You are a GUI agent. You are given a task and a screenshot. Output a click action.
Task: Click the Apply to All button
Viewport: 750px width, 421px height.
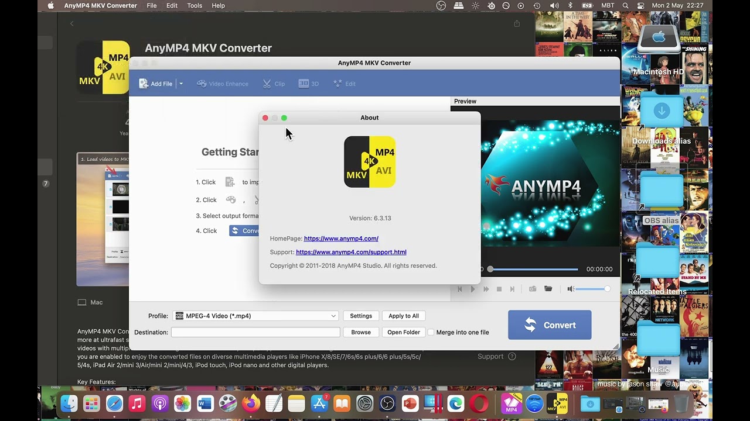(x=404, y=316)
